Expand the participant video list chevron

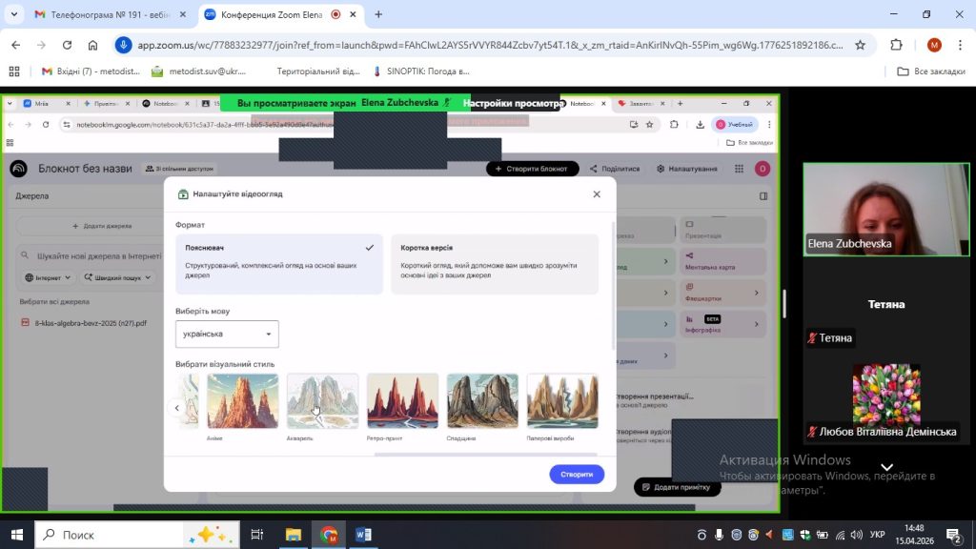pos(886,467)
